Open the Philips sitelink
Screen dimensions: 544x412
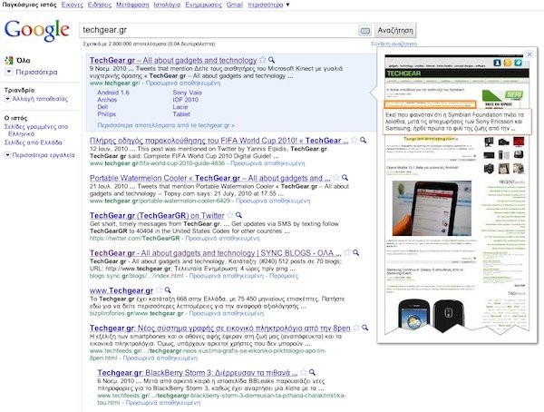coord(106,114)
